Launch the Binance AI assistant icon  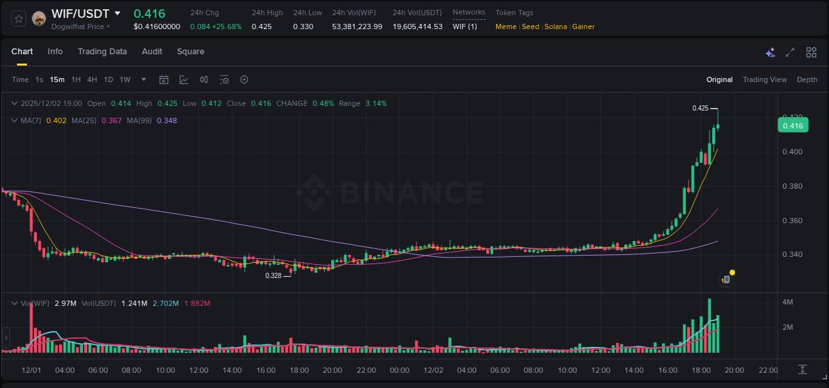(770, 52)
